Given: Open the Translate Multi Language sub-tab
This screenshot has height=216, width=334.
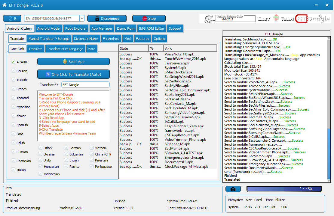Looking at the screenshot, I should click(x=65, y=49).
